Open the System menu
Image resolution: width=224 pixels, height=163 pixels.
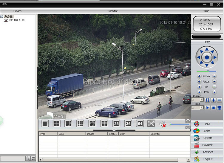tap(207, 138)
